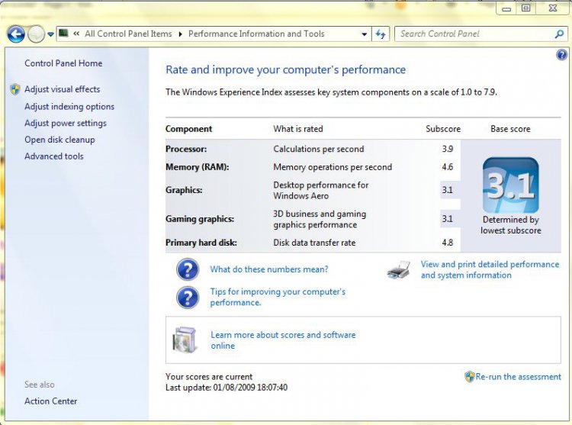
Task: Expand the double-chevron breadcrumb in address bar
Action: point(76,34)
